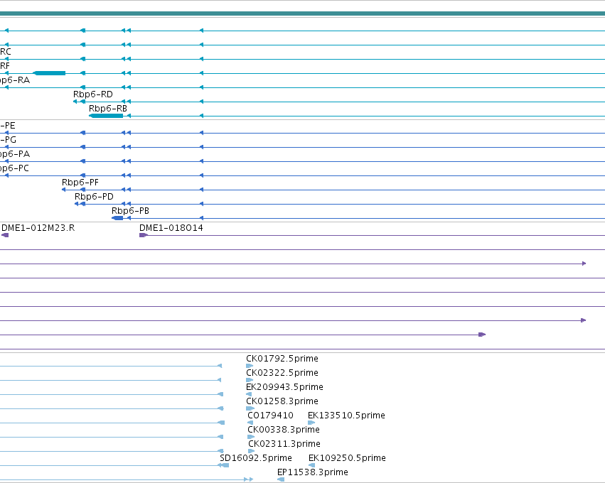Click the EST glyph below CK01258.3prime
This screenshot has width=605, height=483.
250,408
